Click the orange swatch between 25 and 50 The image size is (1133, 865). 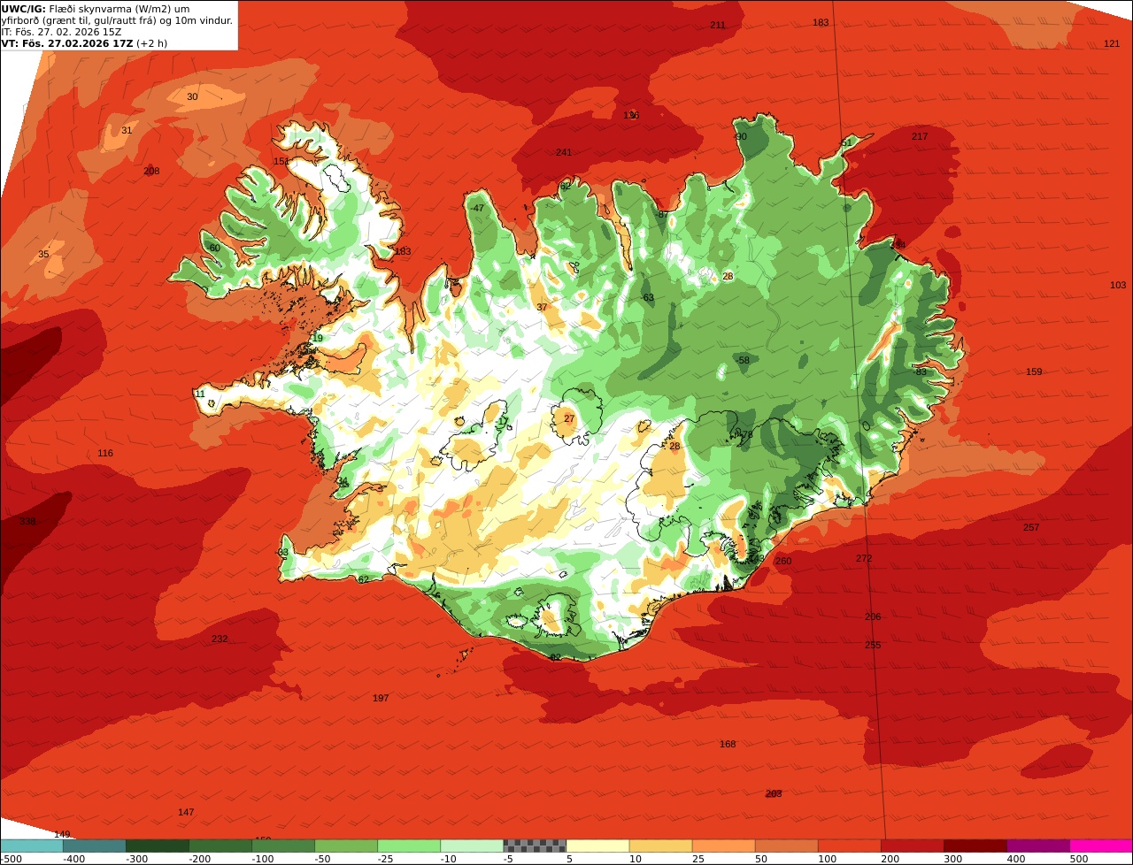pos(723,846)
